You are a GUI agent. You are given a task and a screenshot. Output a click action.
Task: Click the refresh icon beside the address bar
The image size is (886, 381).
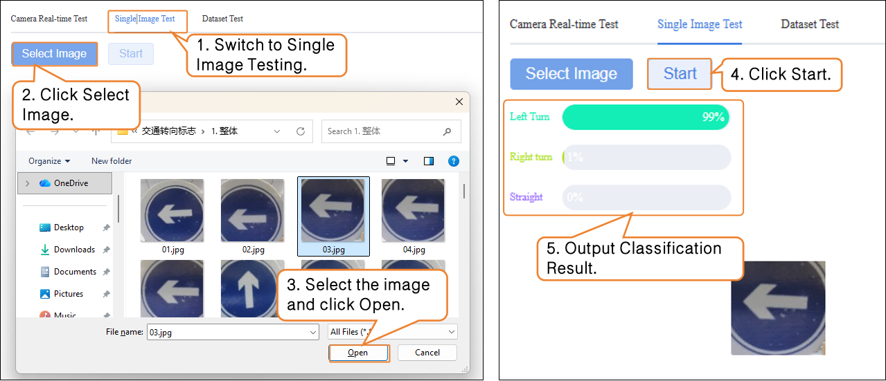click(x=300, y=131)
